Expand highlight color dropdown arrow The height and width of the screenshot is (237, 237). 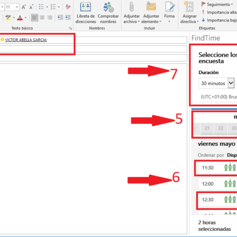14,18
